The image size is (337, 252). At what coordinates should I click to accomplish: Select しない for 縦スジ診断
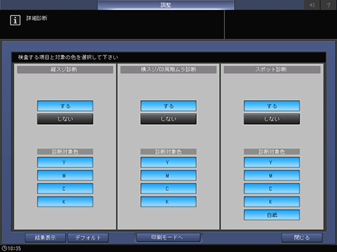point(65,119)
